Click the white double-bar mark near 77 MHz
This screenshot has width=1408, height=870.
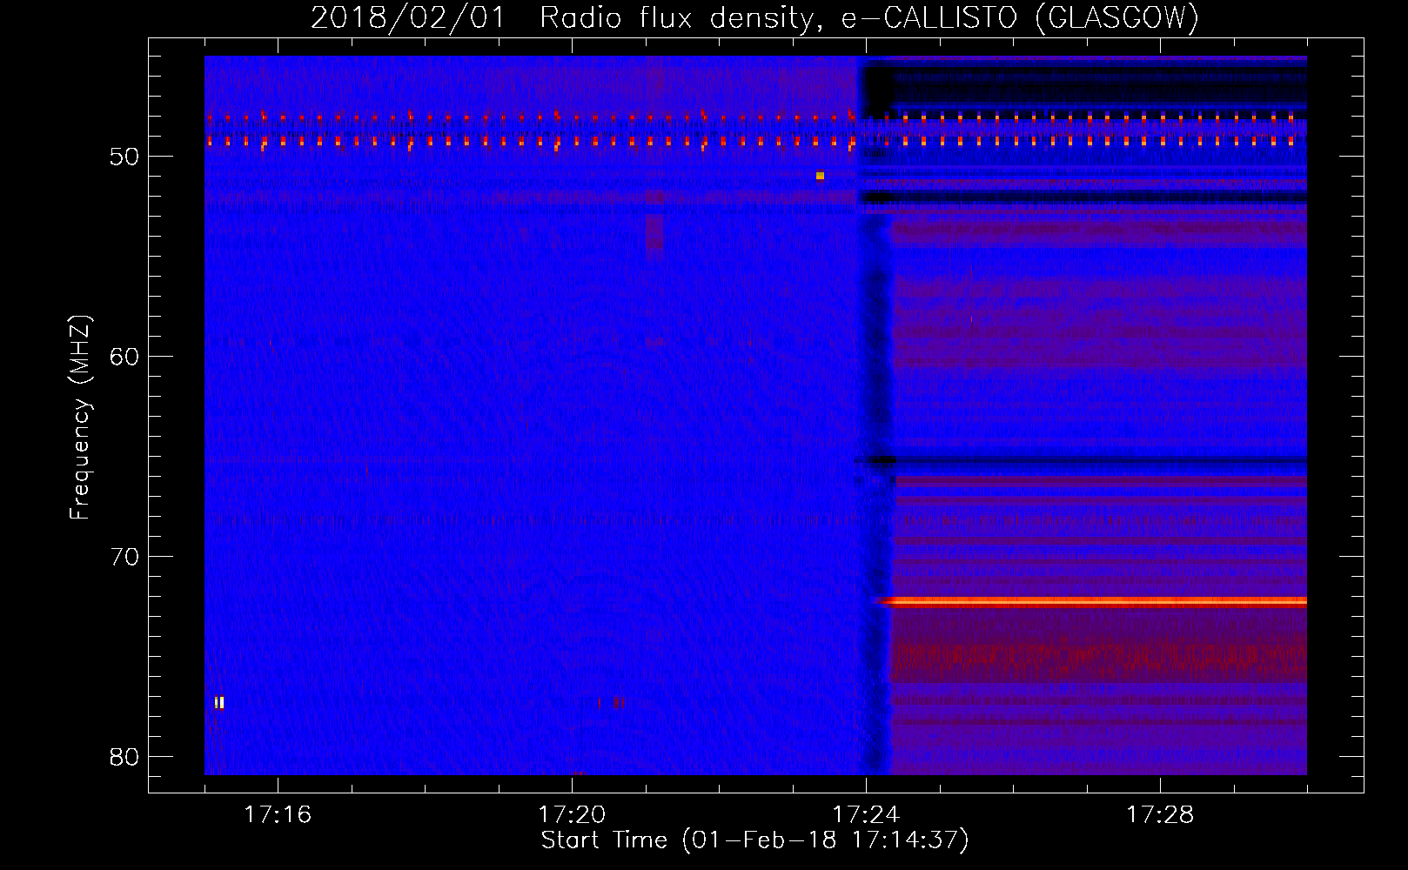coord(219,702)
